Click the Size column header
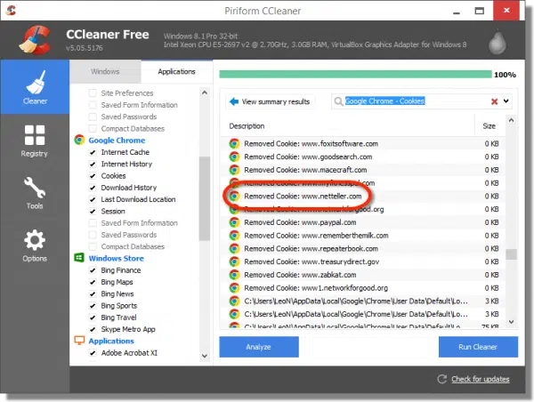This screenshot has height=402, width=534. (489, 126)
